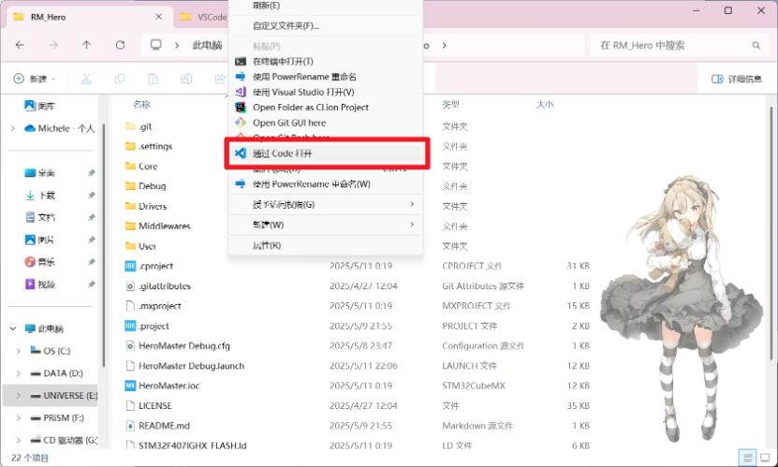Open the 下载 quick access folder
The width and height of the screenshot is (778, 467).
39,196
